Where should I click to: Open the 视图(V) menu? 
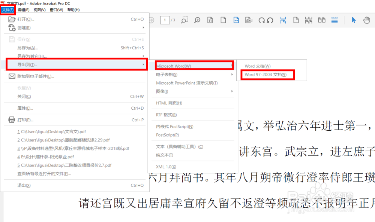tap(39, 10)
